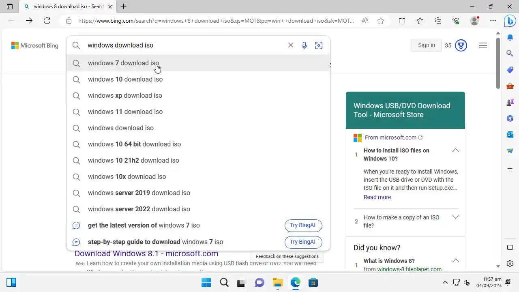This screenshot has height=292, width=519.
Task: Open Microsoft Rewards trophy icon
Action: [461, 45]
